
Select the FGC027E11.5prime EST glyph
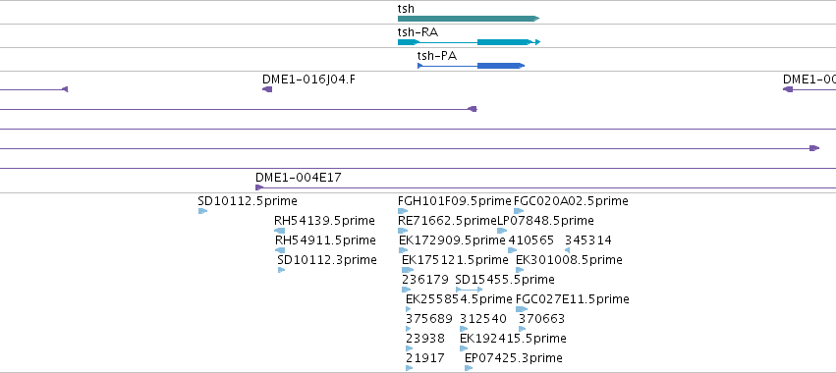click(522, 309)
